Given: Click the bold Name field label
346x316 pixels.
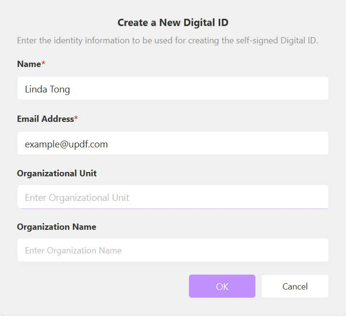Looking at the screenshot, I should 29,64.
